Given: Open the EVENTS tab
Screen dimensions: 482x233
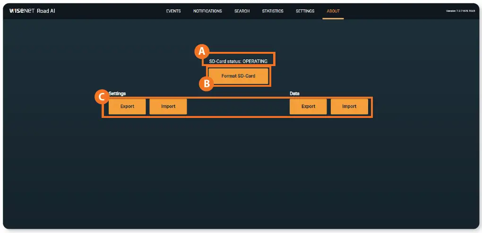Looking at the screenshot, I should pyautogui.click(x=173, y=11).
